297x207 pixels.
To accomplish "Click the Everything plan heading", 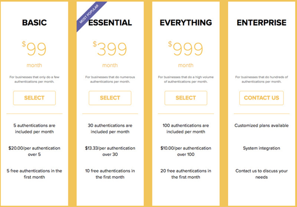I will pos(186,23).
